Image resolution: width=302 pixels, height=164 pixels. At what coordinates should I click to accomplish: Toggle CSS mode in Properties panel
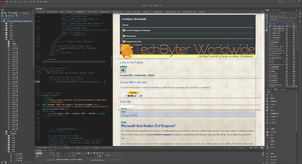point(39,156)
